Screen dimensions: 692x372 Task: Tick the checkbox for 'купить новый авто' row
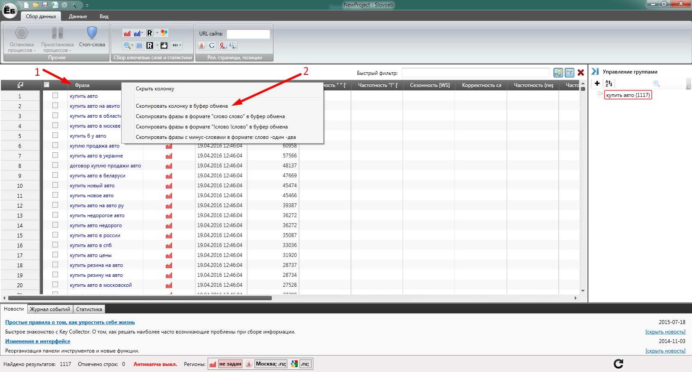[x=55, y=185]
